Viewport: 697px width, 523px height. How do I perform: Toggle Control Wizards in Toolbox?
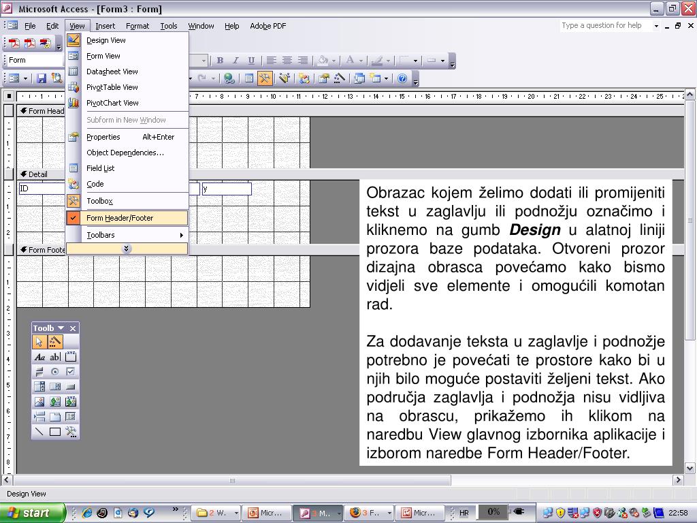coord(55,342)
